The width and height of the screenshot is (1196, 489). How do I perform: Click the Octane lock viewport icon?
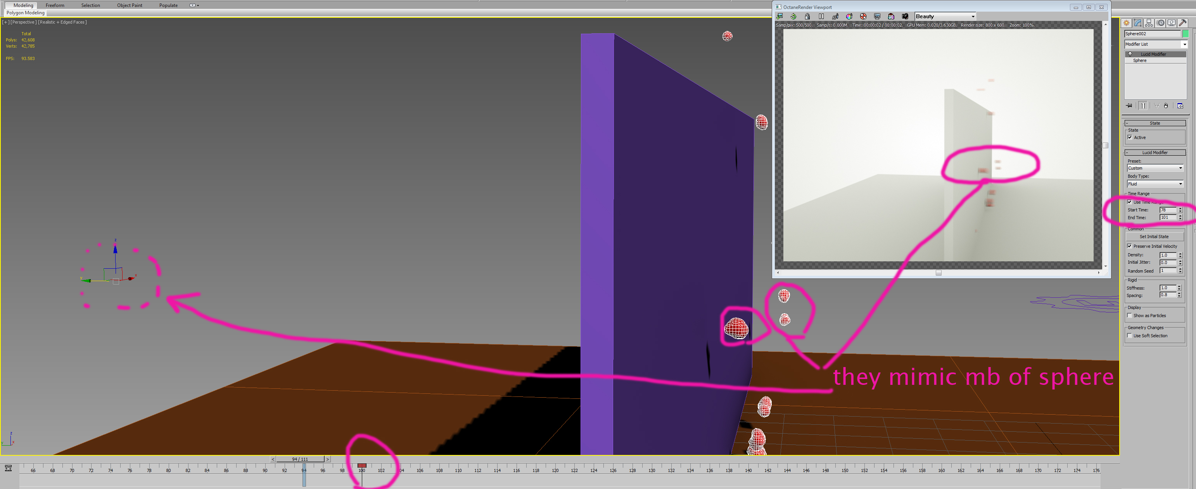click(x=807, y=16)
